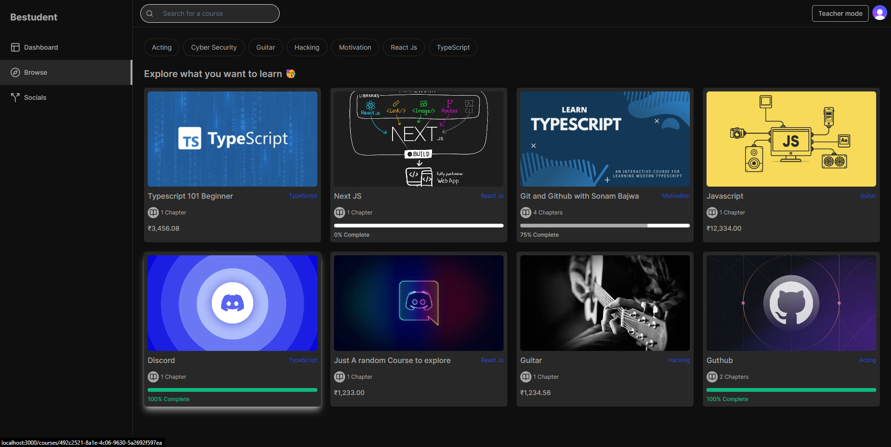The width and height of the screenshot is (891, 447).
Task: Click the magnifier icon in search bar
Action: [x=150, y=13]
